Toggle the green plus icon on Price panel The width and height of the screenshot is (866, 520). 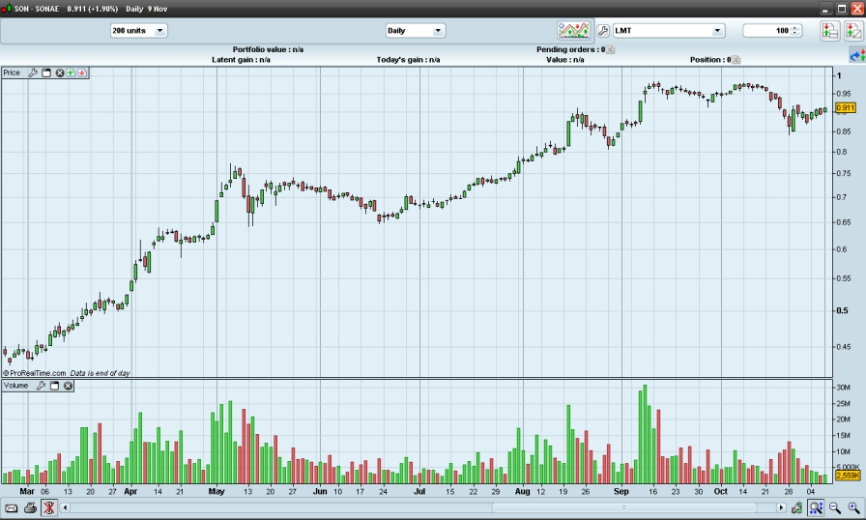pyautogui.click(x=72, y=72)
